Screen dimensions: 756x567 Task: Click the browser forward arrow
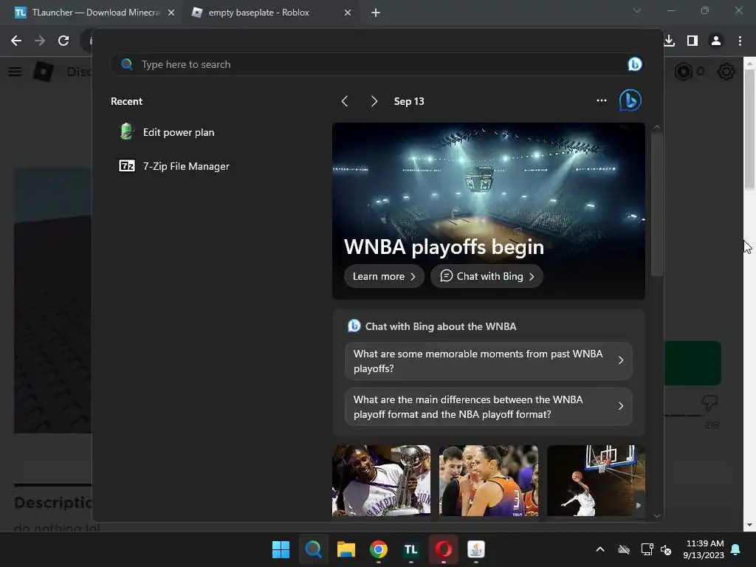click(x=40, y=41)
